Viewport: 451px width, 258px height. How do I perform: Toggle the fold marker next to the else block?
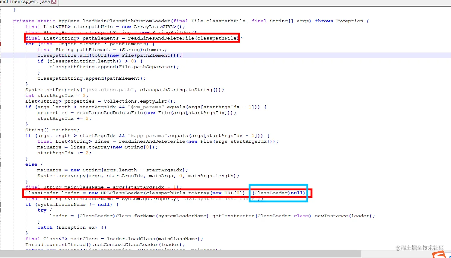pyautogui.click(x=1, y=164)
